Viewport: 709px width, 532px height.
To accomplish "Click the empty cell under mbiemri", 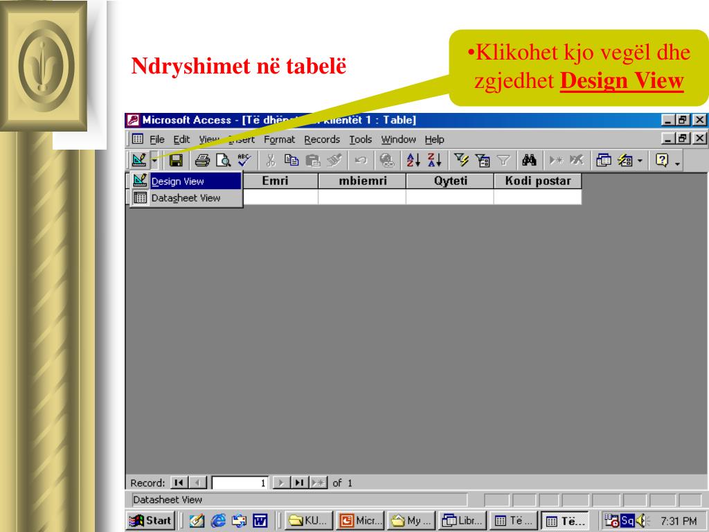I will tap(362, 197).
